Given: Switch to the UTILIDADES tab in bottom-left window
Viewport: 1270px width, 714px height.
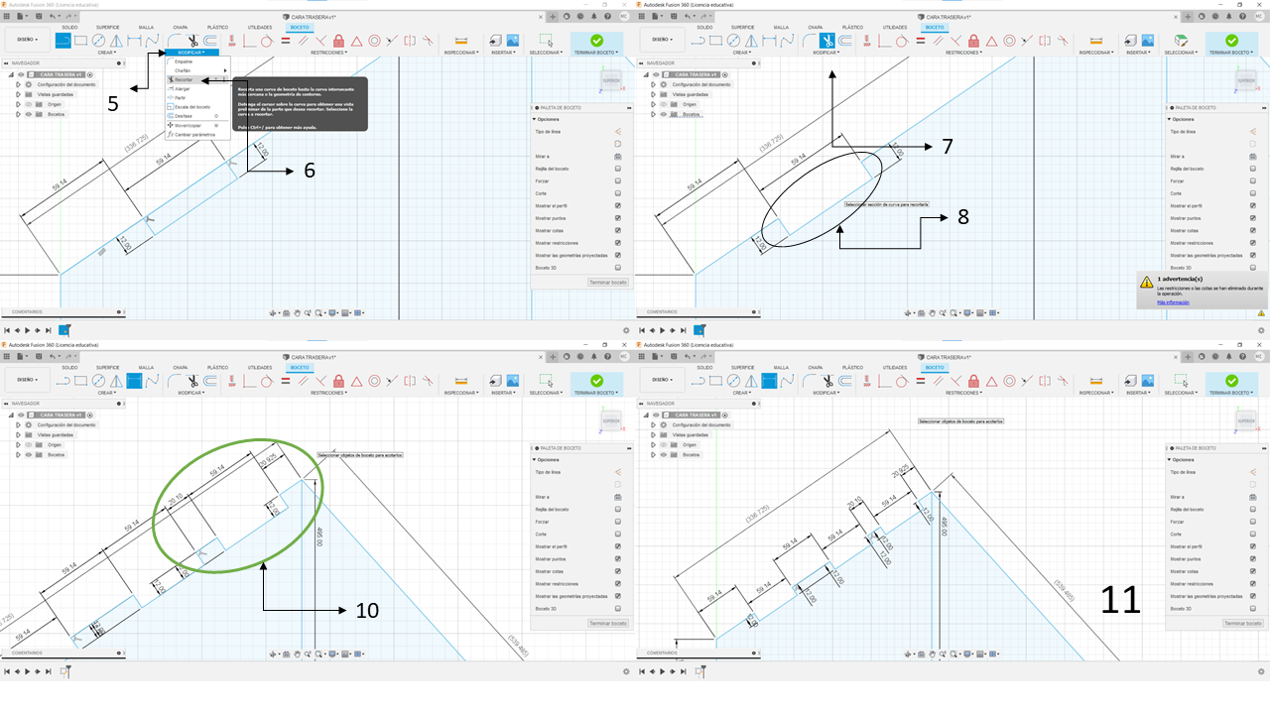Looking at the screenshot, I should pyautogui.click(x=259, y=367).
